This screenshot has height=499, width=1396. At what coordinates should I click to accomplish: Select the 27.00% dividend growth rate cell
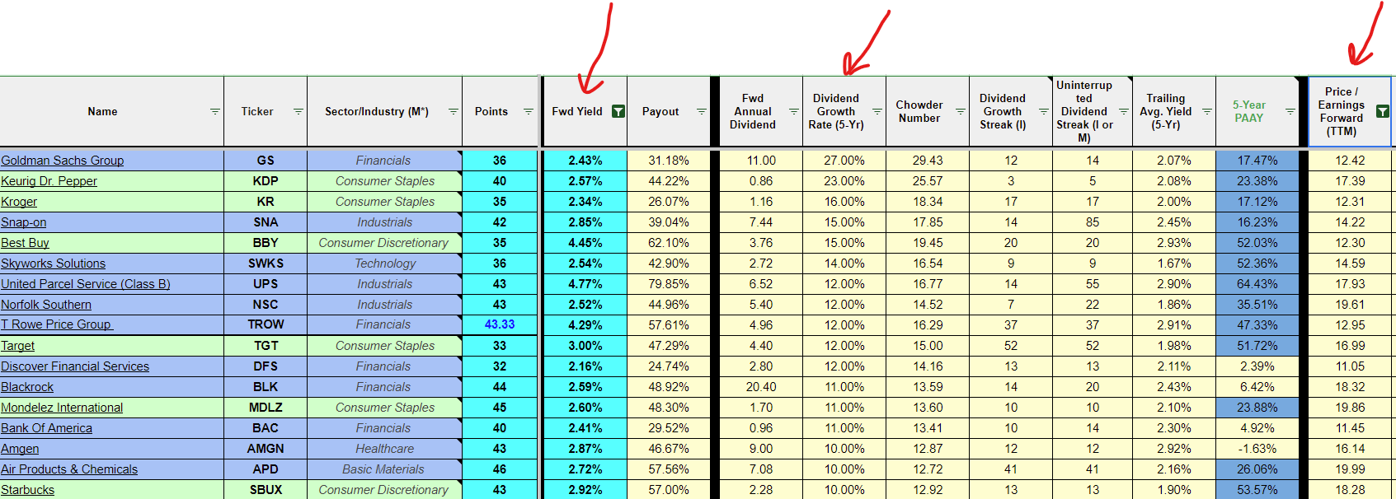coord(844,161)
